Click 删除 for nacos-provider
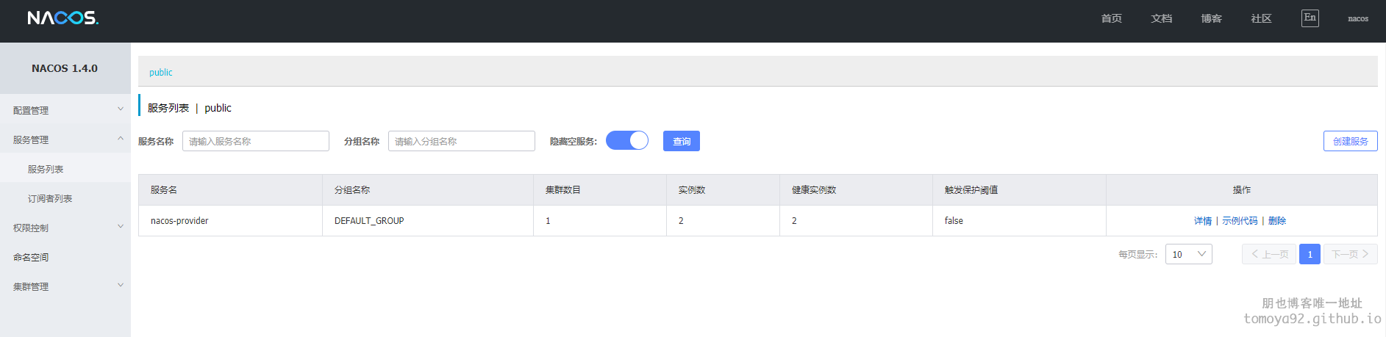The width and height of the screenshot is (1386, 337). point(1277,220)
